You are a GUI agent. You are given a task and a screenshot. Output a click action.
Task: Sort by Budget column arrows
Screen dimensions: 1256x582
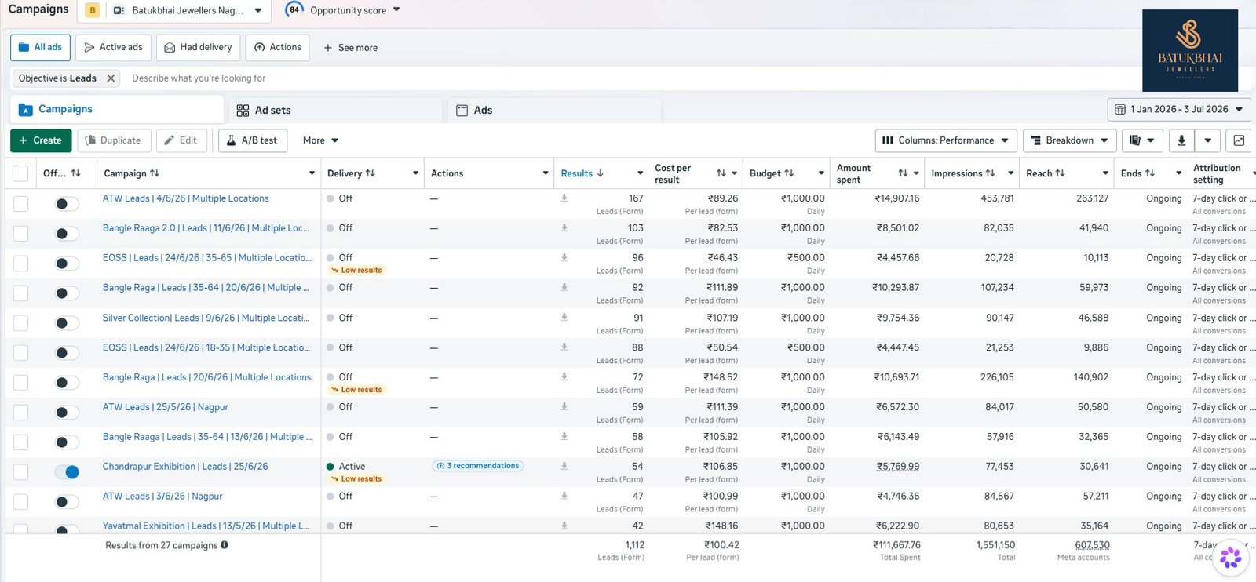click(x=788, y=173)
